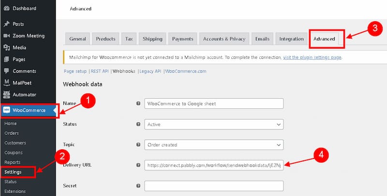The height and width of the screenshot is (196, 387).
Task: Open the Tax settings tab
Action: (129, 39)
